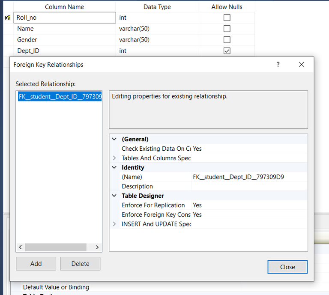Select FK__student__Dept_ID relationship in list
329x295 pixels.
pyautogui.click(x=60, y=97)
